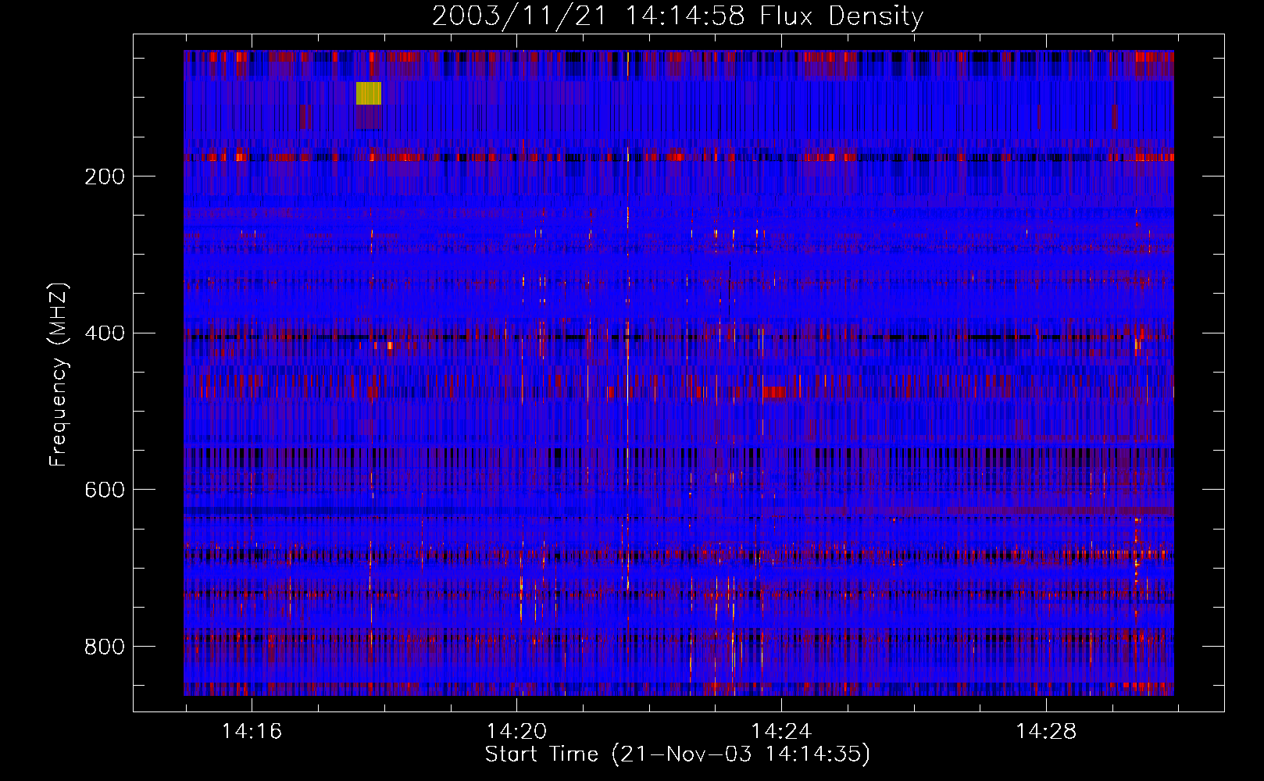This screenshot has height=781, width=1264.
Task: Click the bright red burst near 14:24
Action: [773, 392]
